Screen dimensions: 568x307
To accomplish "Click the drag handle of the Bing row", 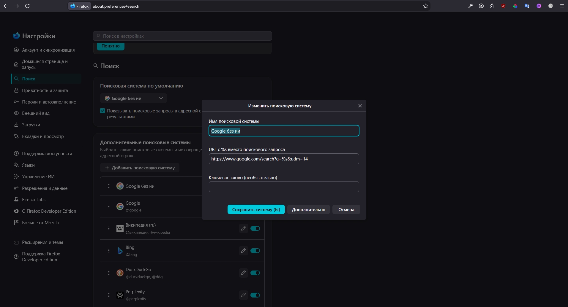I will pos(109,251).
